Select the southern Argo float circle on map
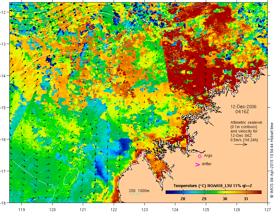Screen dimensions: 274x212 (87, 62)
